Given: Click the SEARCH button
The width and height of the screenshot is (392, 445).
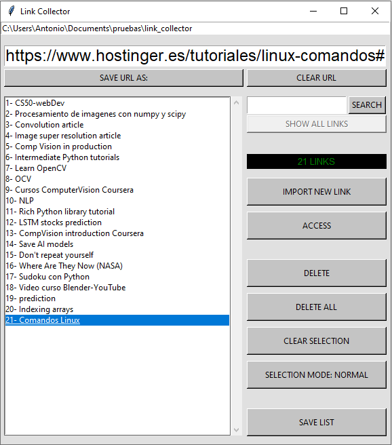Looking at the screenshot, I should [x=367, y=105].
